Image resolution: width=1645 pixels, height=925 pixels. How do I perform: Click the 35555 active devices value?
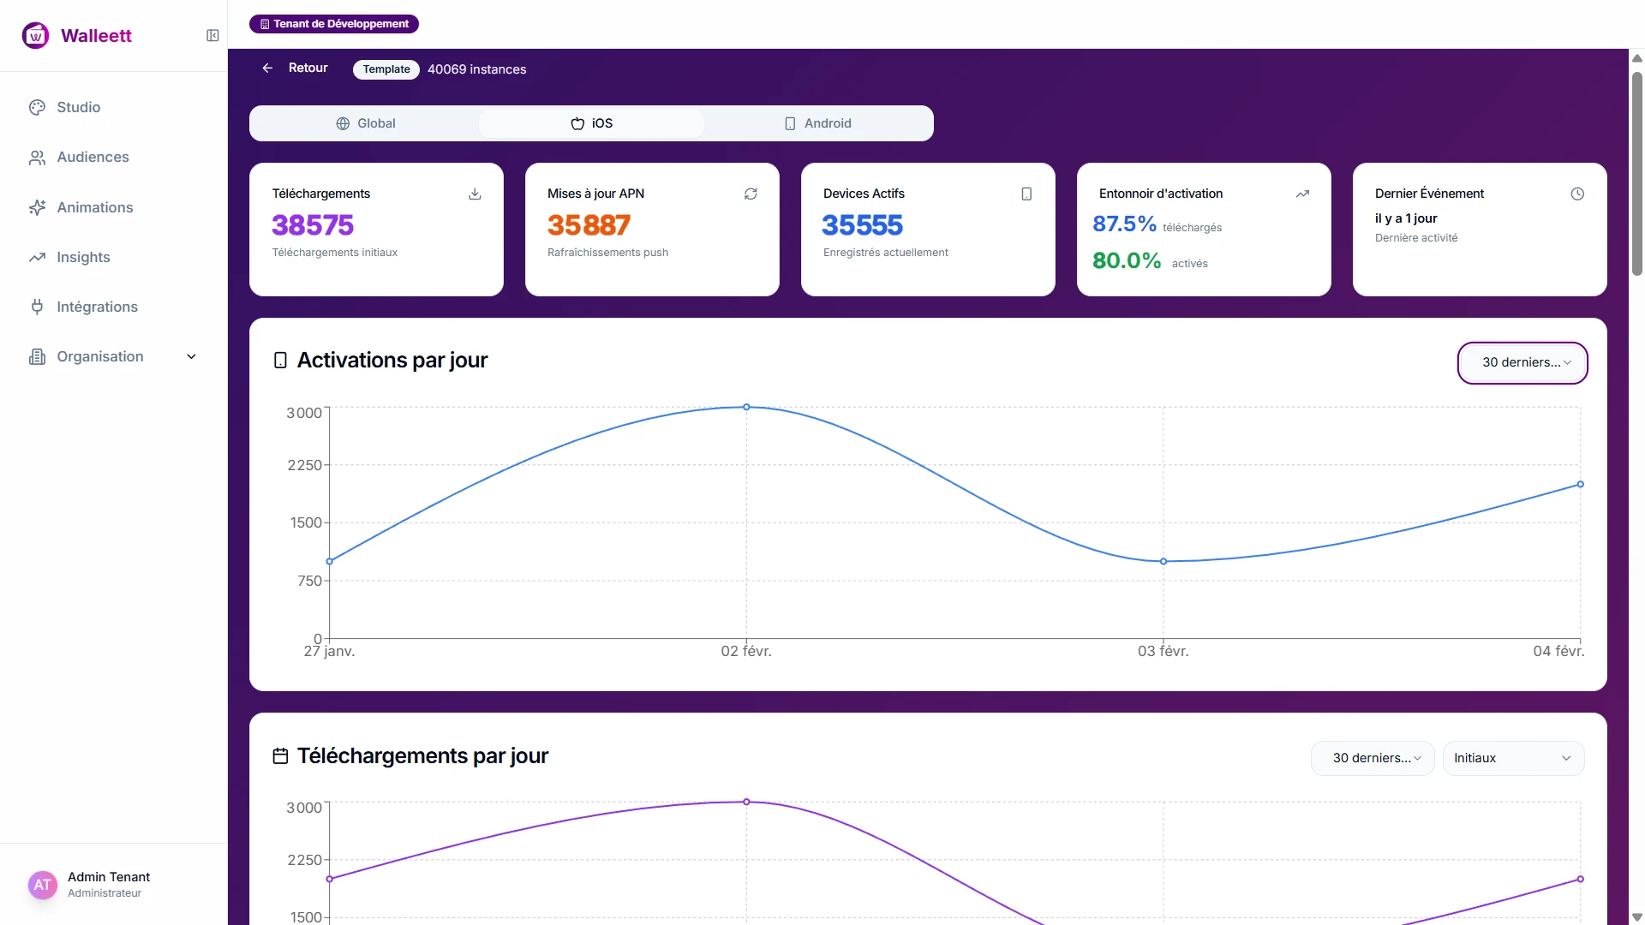click(863, 225)
